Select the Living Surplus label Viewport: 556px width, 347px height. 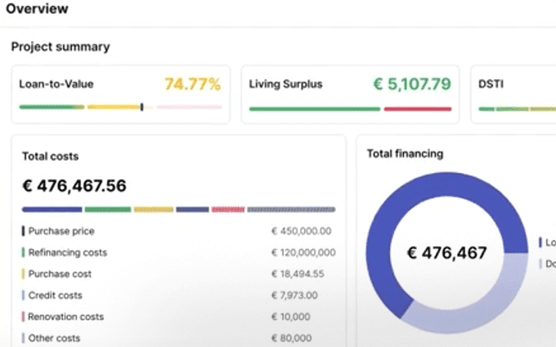point(285,84)
